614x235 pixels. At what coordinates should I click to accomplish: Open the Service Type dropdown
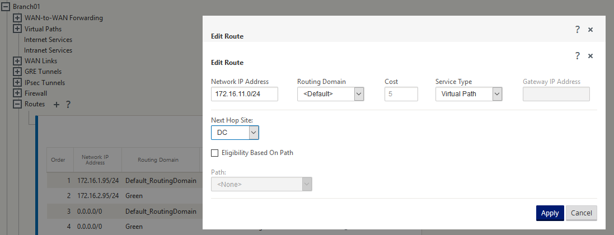(468, 94)
